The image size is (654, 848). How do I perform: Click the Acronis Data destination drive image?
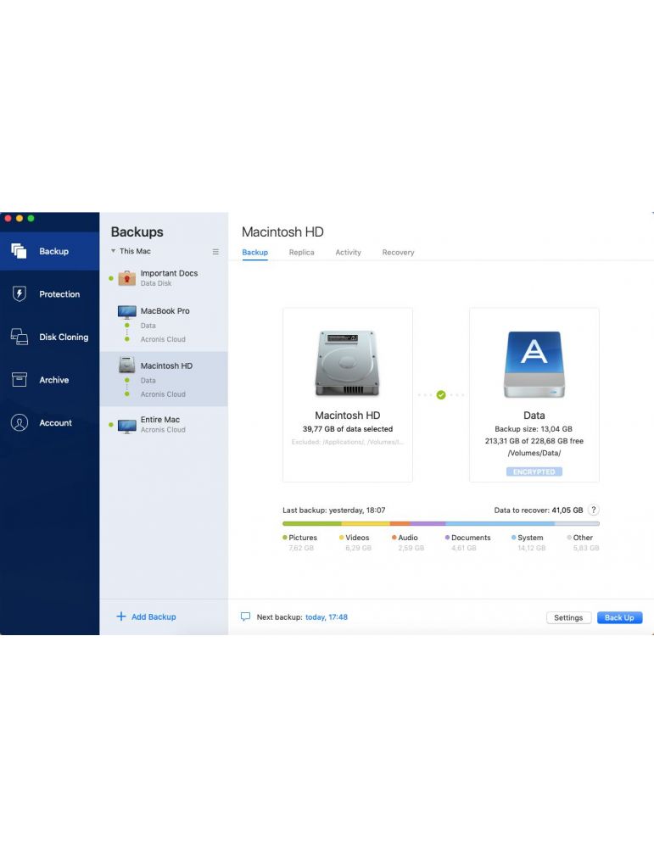[x=534, y=365]
